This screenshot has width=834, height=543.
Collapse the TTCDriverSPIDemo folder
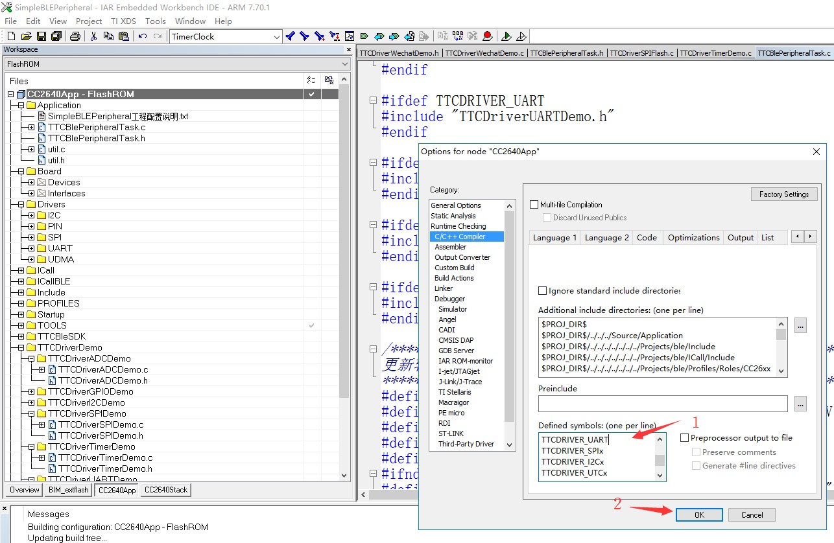coord(31,413)
